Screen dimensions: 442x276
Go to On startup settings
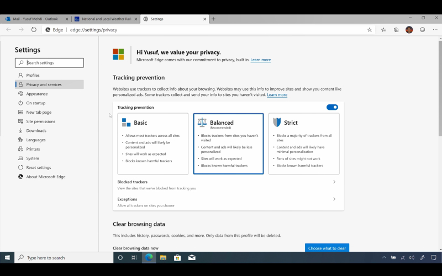(x=49, y=103)
